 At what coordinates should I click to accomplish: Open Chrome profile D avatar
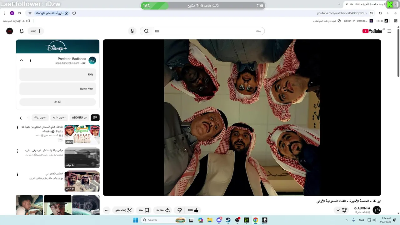click(12, 13)
